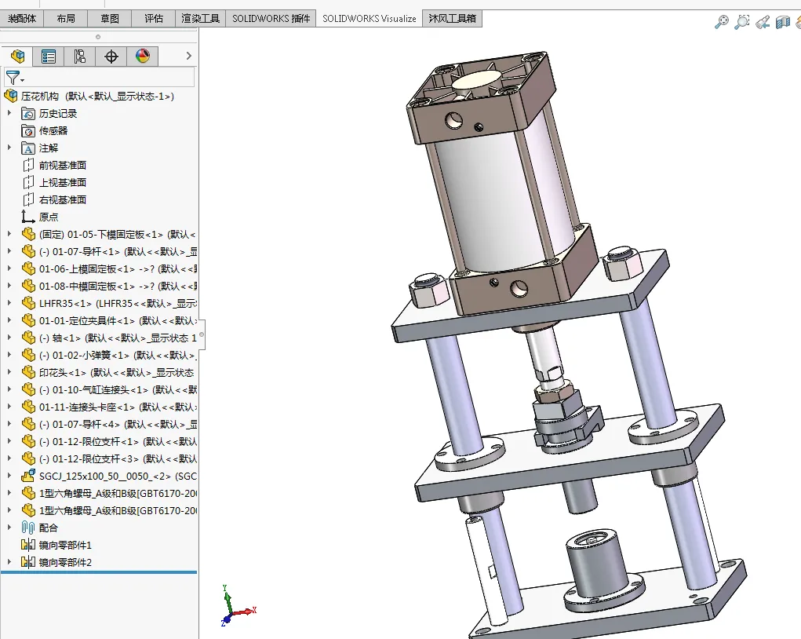Expand the 01-07-导杆<1> node
This screenshot has width=801, height=639.
pyautogui.click(x=9, y=251)
